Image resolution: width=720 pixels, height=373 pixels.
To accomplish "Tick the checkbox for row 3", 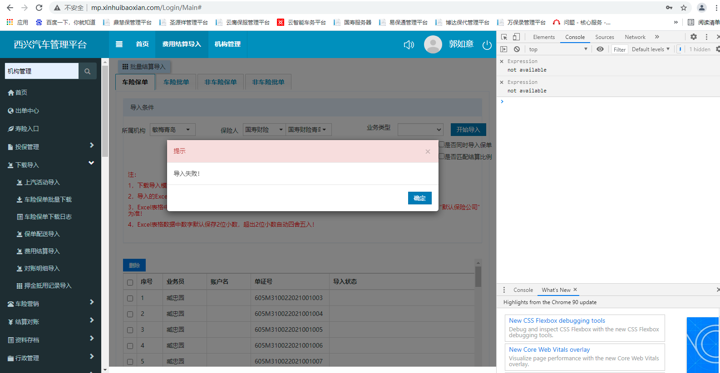I will coord(130,330).
